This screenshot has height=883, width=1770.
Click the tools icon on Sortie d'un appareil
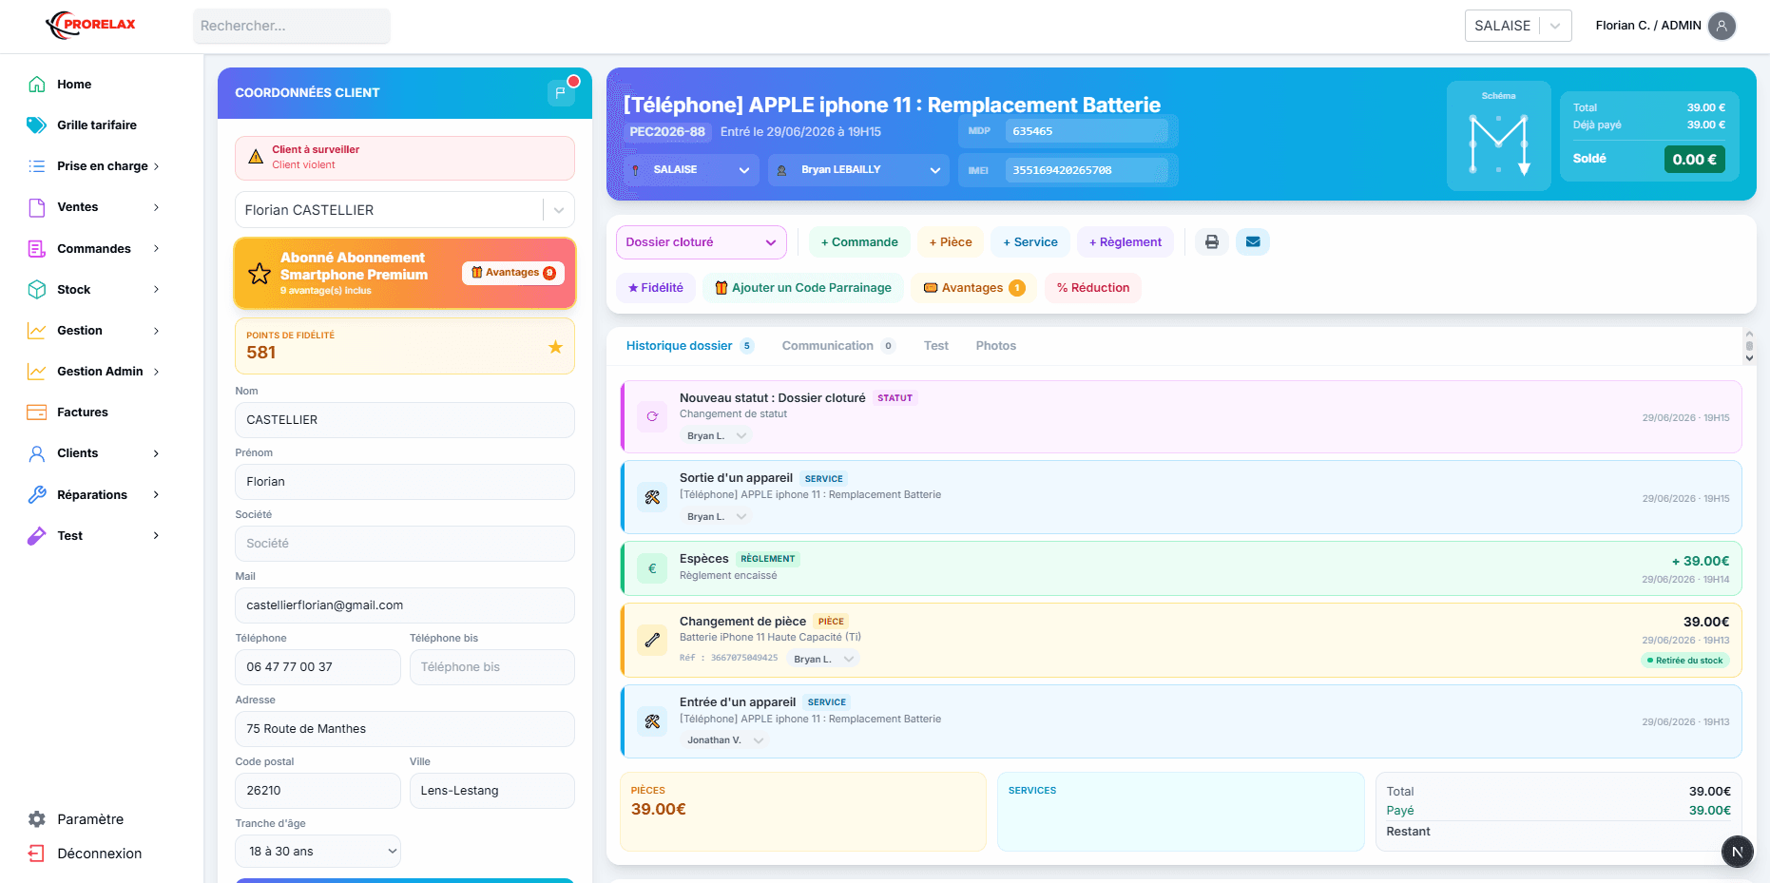pyautogui.click(x=652, y=497)
